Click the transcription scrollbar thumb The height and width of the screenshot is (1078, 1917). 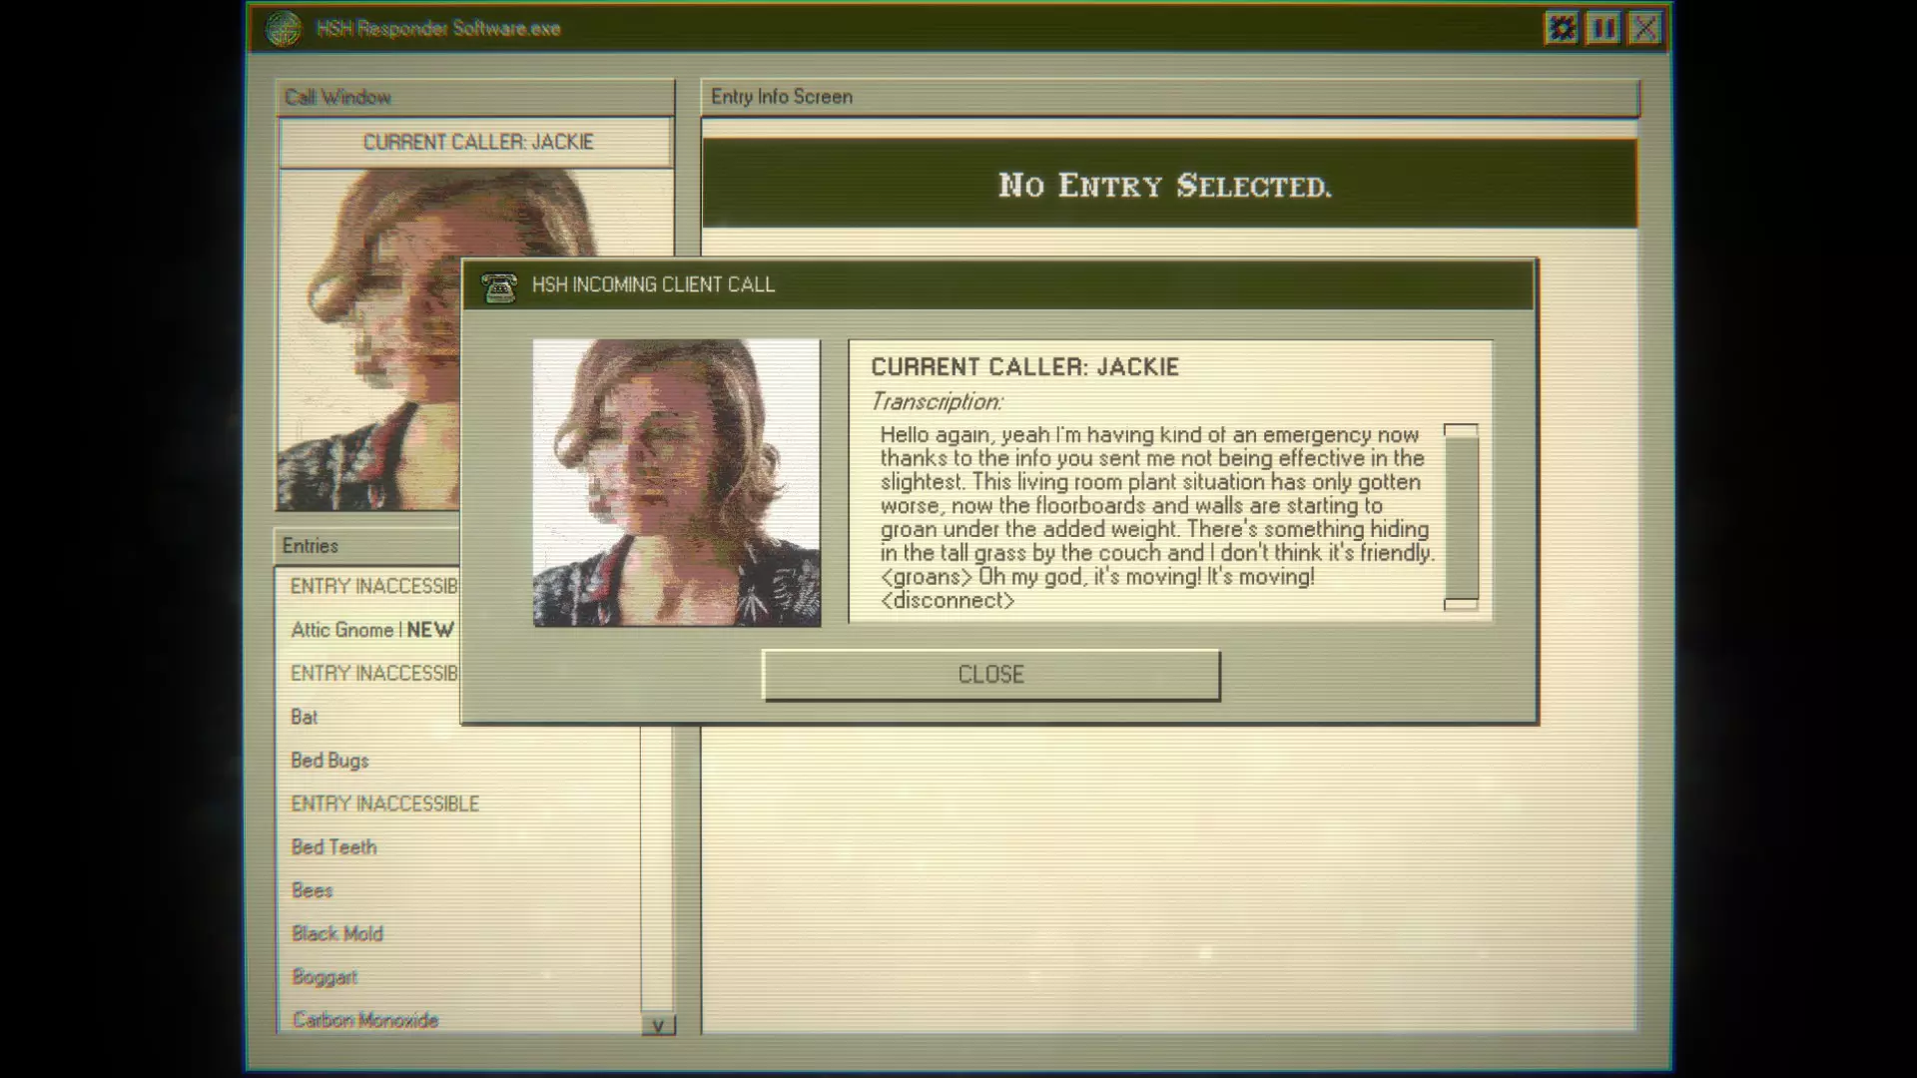click(x=1461, y=517)
